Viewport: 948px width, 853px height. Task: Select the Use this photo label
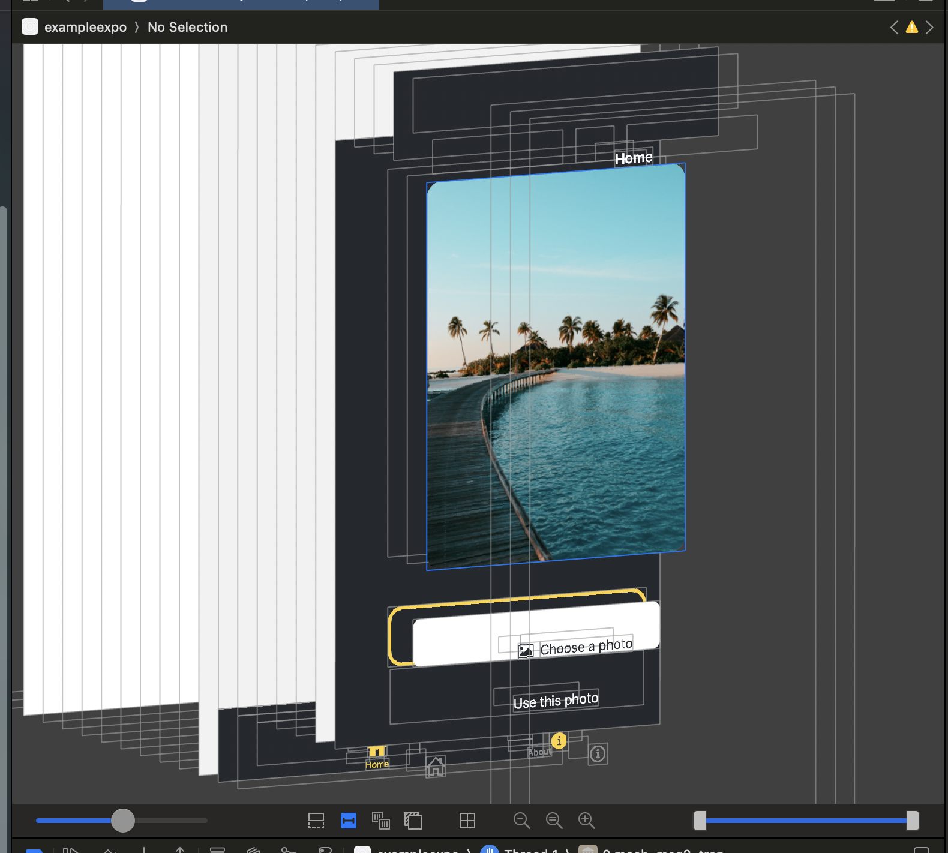[x=556, y=701]
